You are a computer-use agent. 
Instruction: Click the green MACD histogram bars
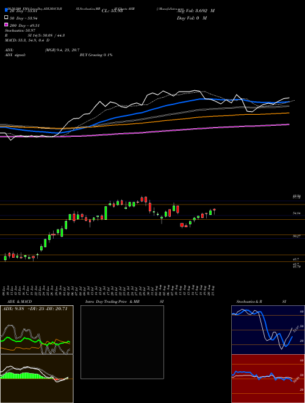pyautogui.click(x=23, y=376)
